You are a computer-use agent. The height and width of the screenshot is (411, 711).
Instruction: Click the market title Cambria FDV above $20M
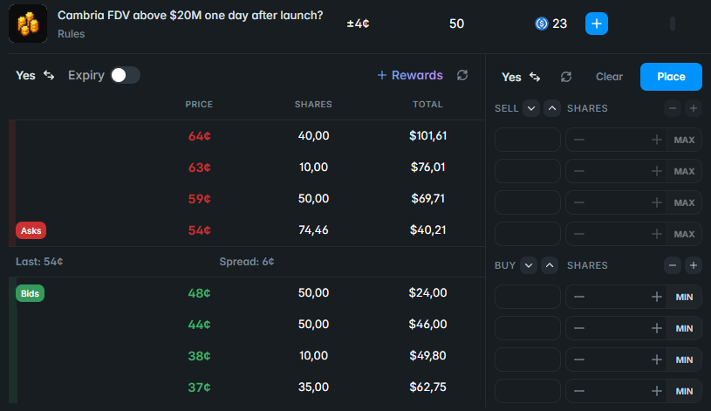pos(190,16)
